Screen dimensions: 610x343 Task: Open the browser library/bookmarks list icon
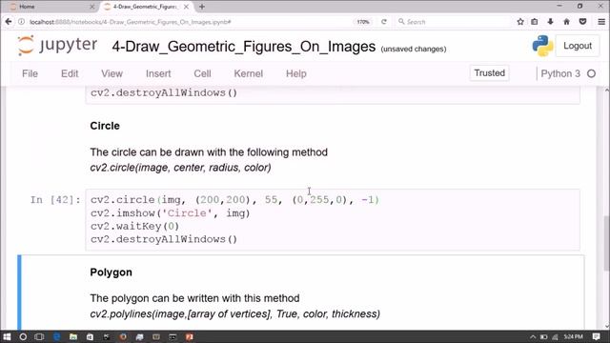point(535,22)
